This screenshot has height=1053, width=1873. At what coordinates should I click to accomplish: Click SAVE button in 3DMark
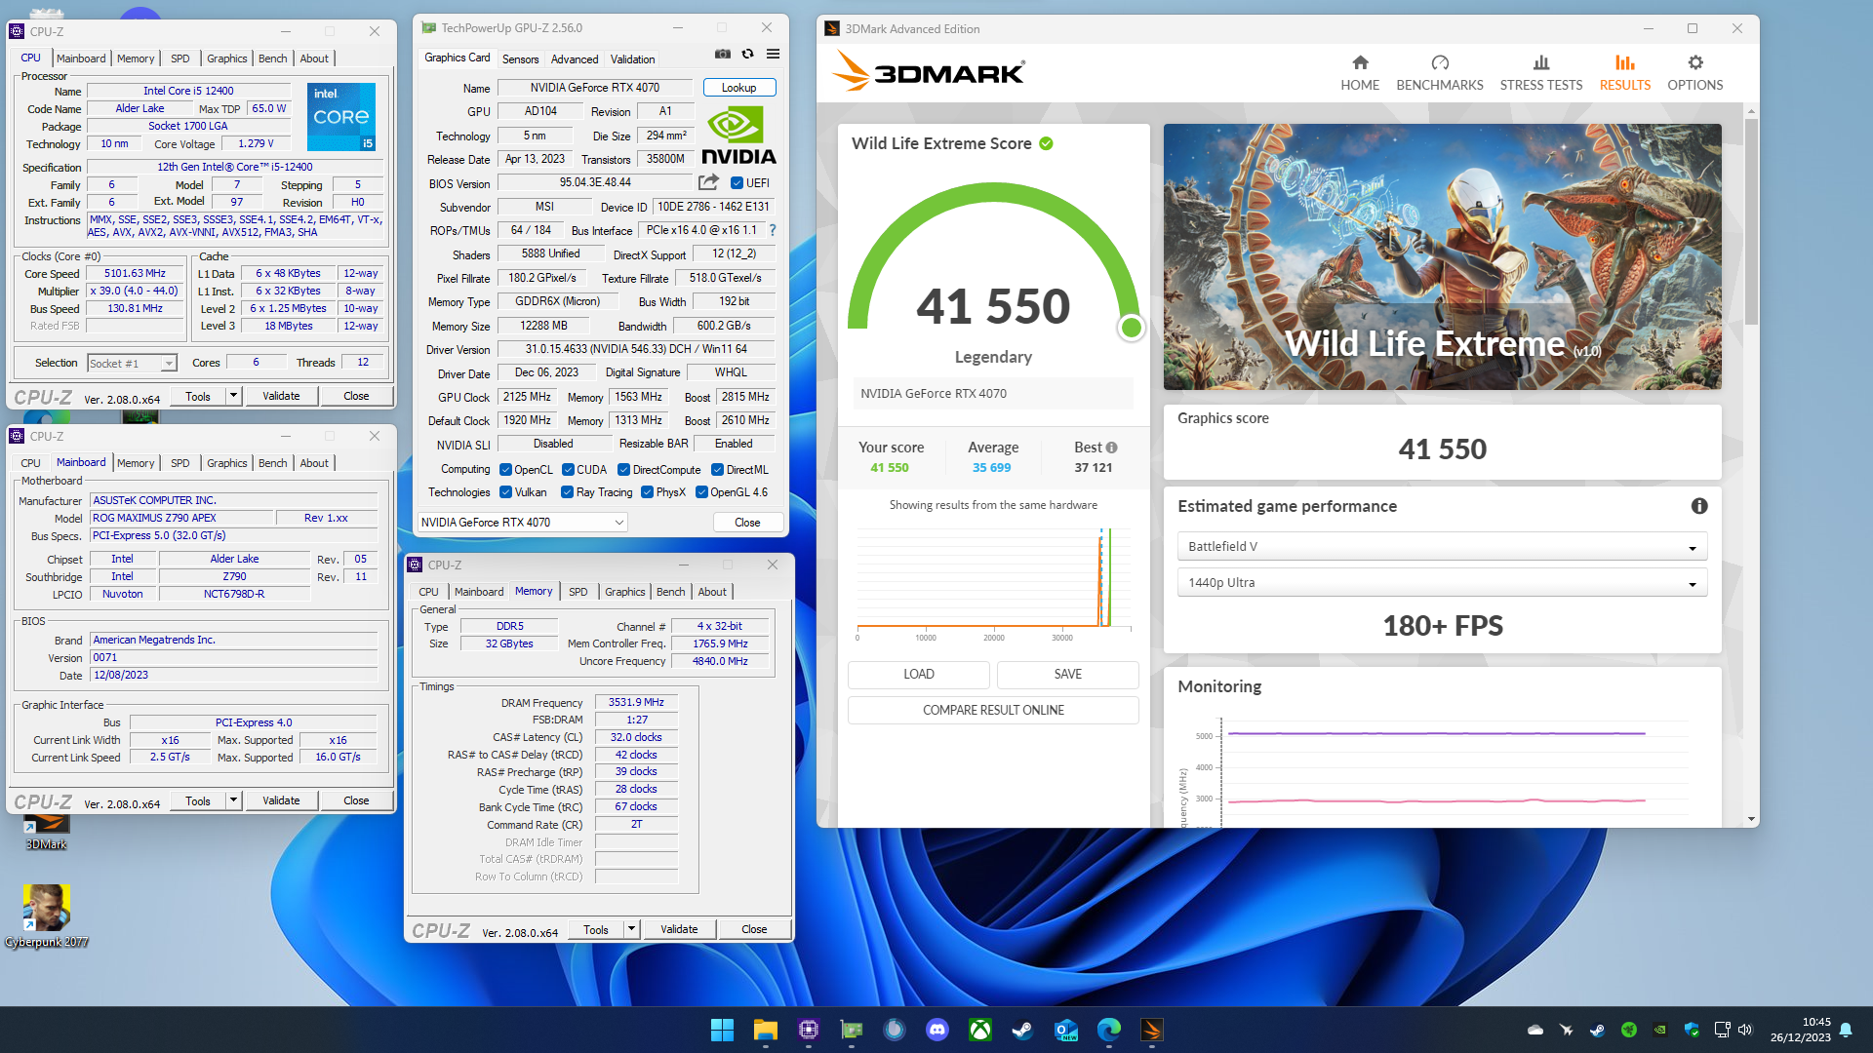[x=1068, y=675]
